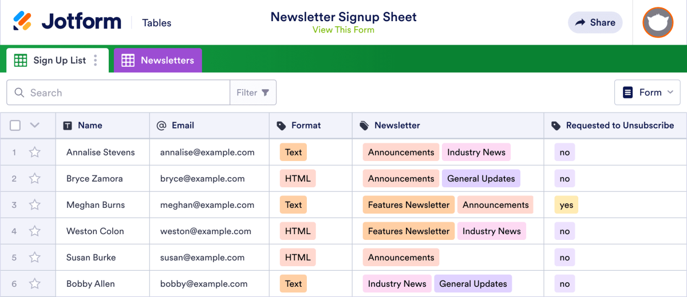Expand the select-all chevron dropdown
The height and width of the screenshot is (297, 687).
pyautogui.click(x=34, y=125)
